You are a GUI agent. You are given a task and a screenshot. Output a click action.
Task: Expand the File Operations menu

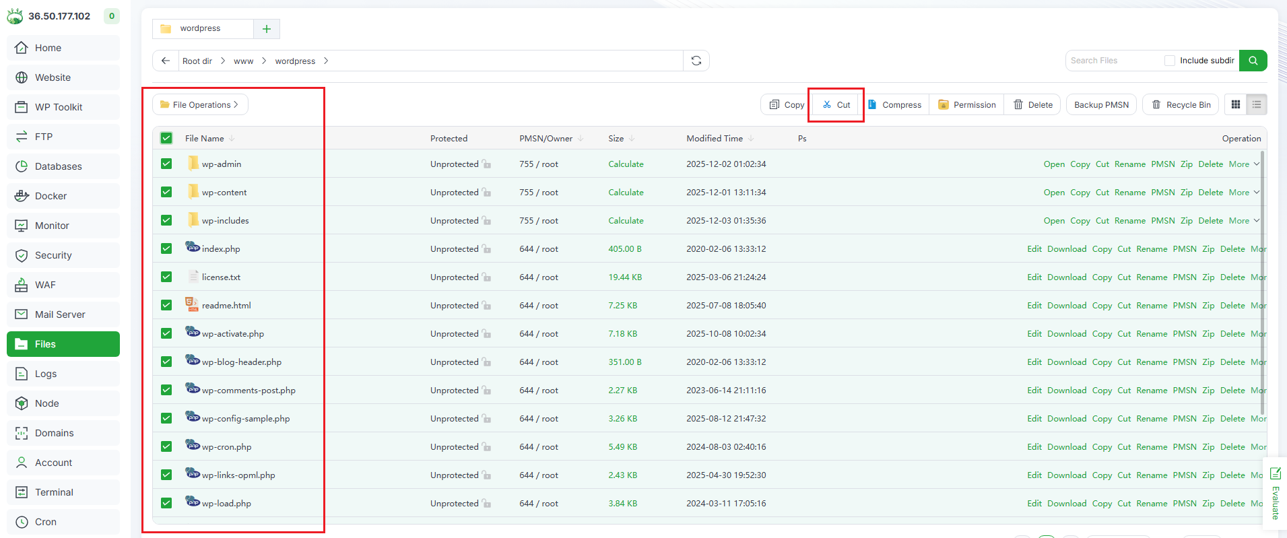pyautogui.click(x=200, y=104)
